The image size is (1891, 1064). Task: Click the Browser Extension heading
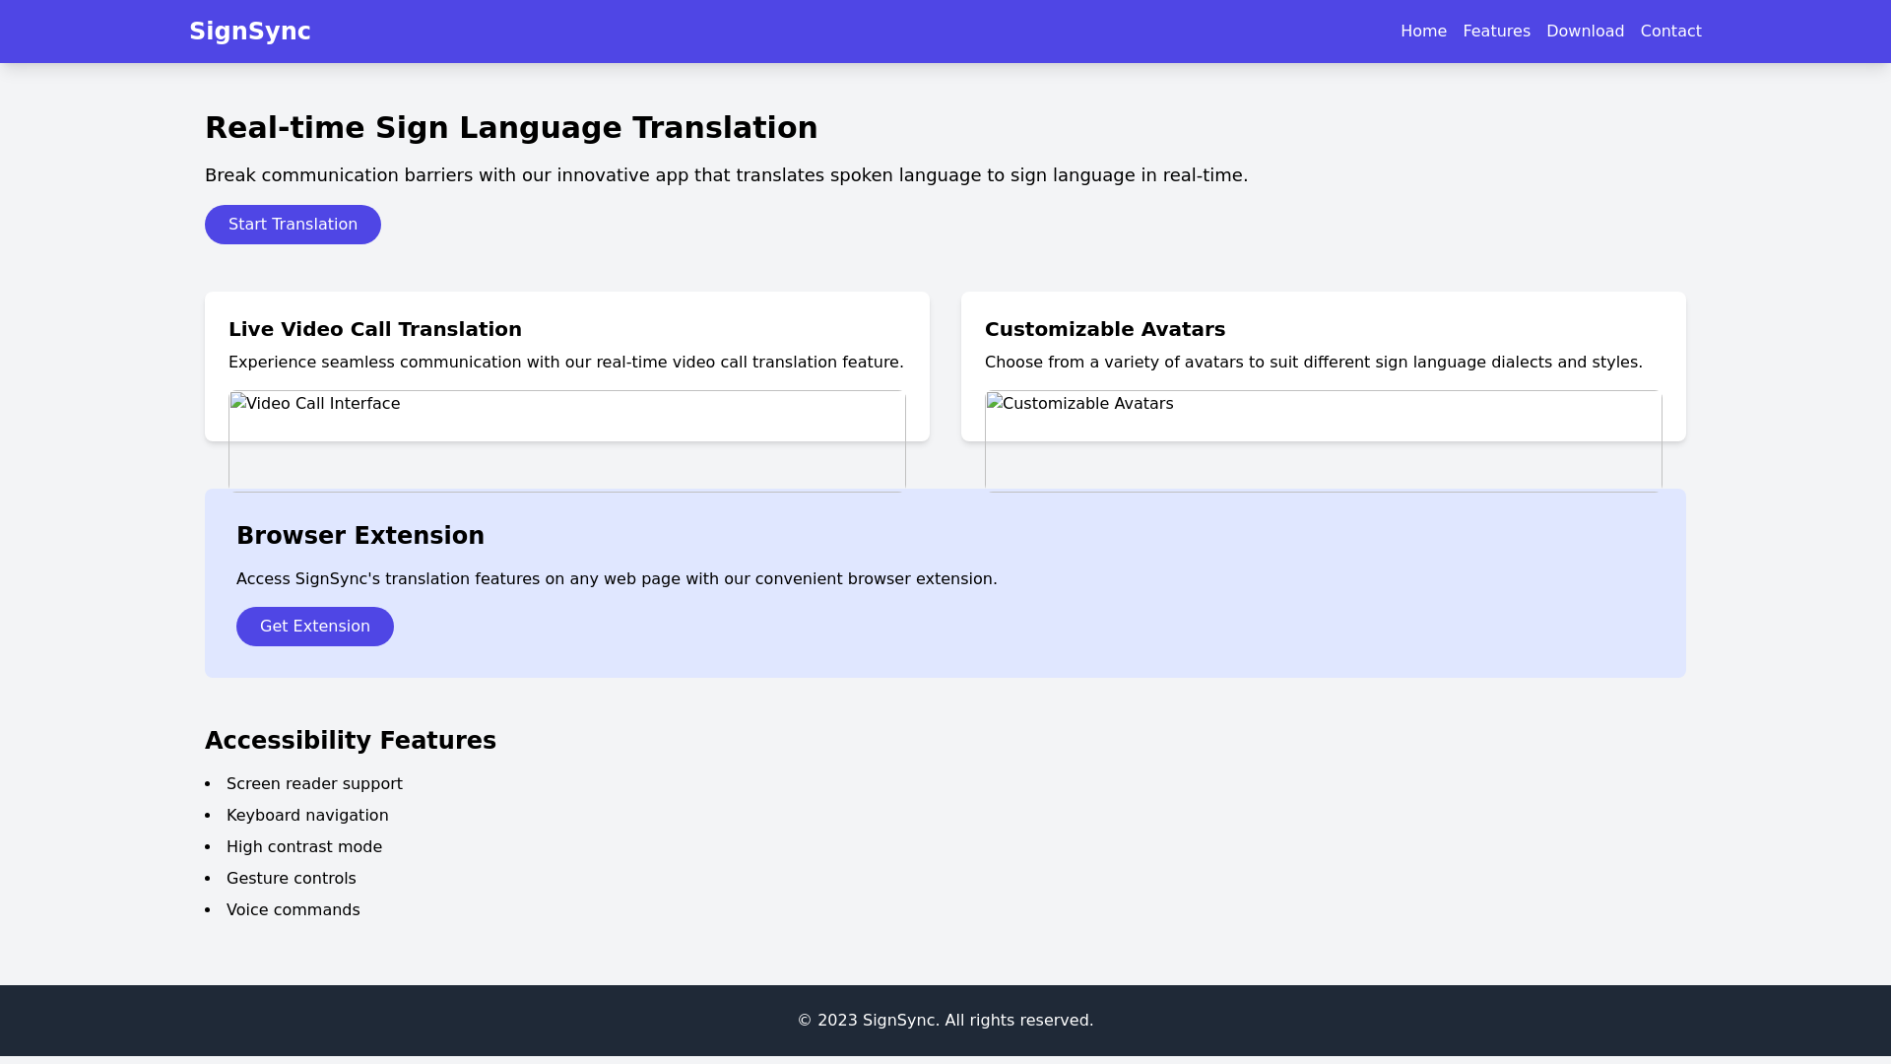(360, 536)
